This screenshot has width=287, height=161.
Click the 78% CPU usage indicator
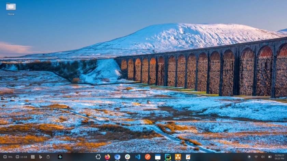tap(8, 157)
